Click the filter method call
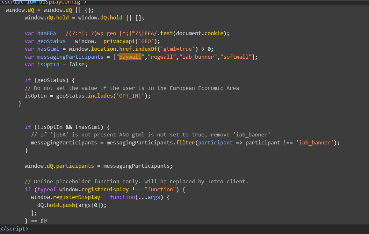Image resolution: width=369 pixels, height=234 pixels. click(185, 143)
